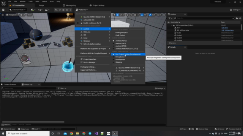Screen dimensions: 243x136
Task: Select Android (Multi:ASTC,DXT,ETC2) flavor
Action: tap(126, 49)
